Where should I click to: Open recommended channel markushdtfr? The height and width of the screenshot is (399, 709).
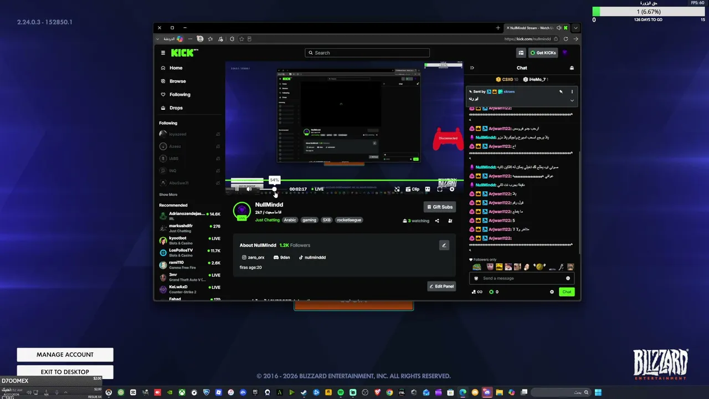tap(189, 228)
